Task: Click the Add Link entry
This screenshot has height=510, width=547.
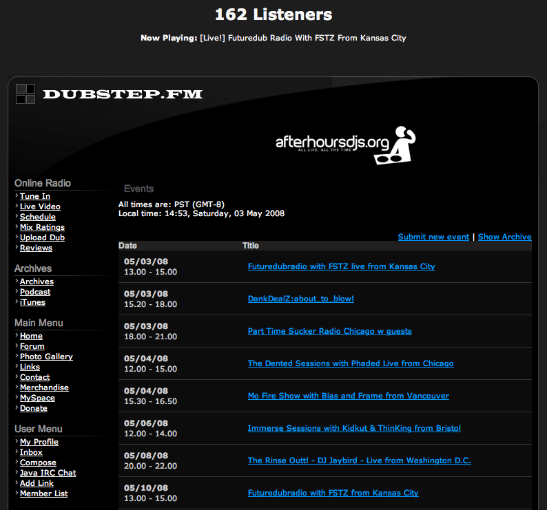Action: (x=37, y=483)
